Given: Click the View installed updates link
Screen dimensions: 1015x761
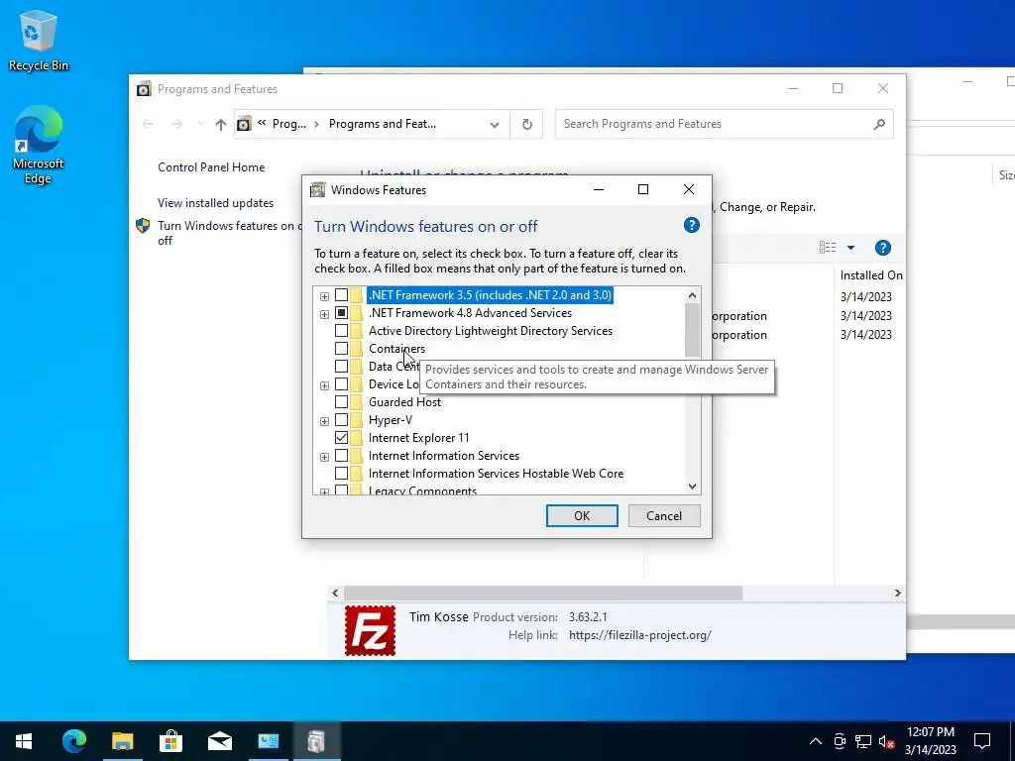Looking at the screenshot, I should click(215, 202).
